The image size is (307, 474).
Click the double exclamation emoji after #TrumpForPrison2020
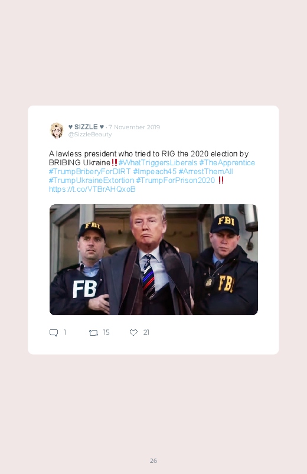[221, 180]
